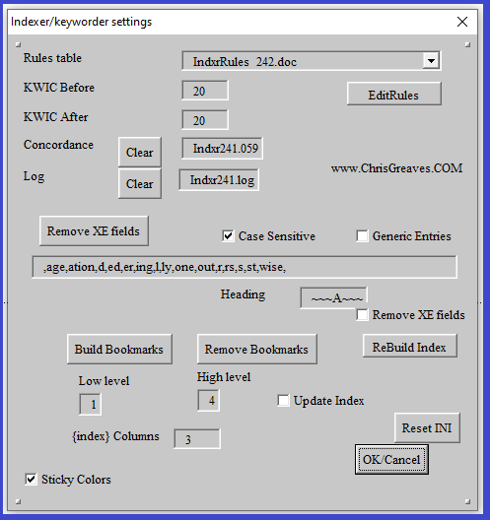Tick the Remove XE fields checkbox
The height and width of the screenshot is (520, 490).
click(x=362, y=315)
